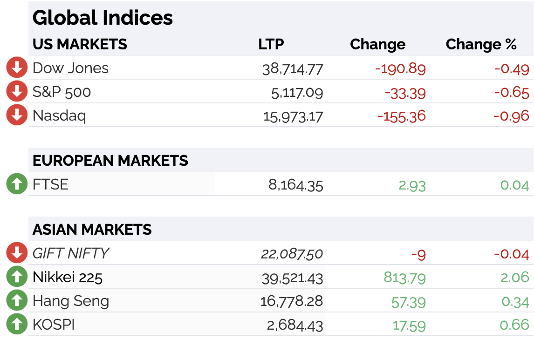Click the red down arrow beside GIFT NIFTY
Image resolution: width=534 pixels, height=339 pixels.
[x=17, y=252]
